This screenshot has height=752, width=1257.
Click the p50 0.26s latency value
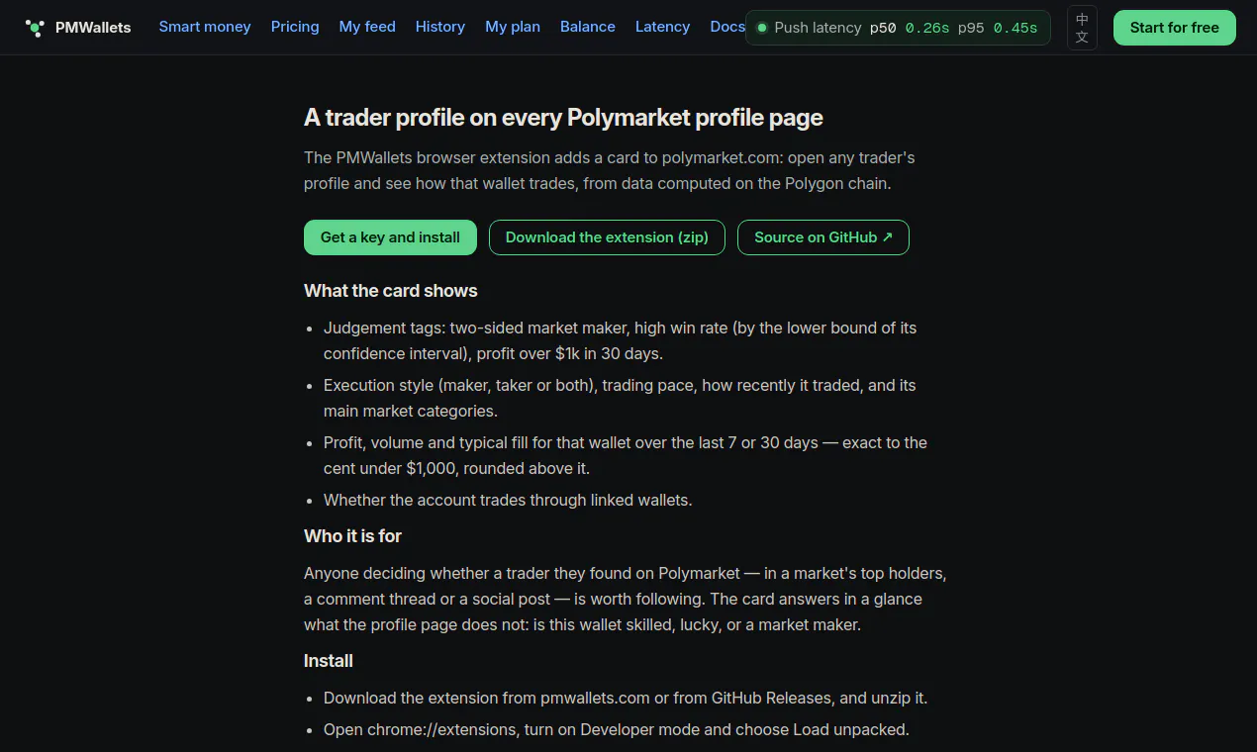(x=910, y=28)
